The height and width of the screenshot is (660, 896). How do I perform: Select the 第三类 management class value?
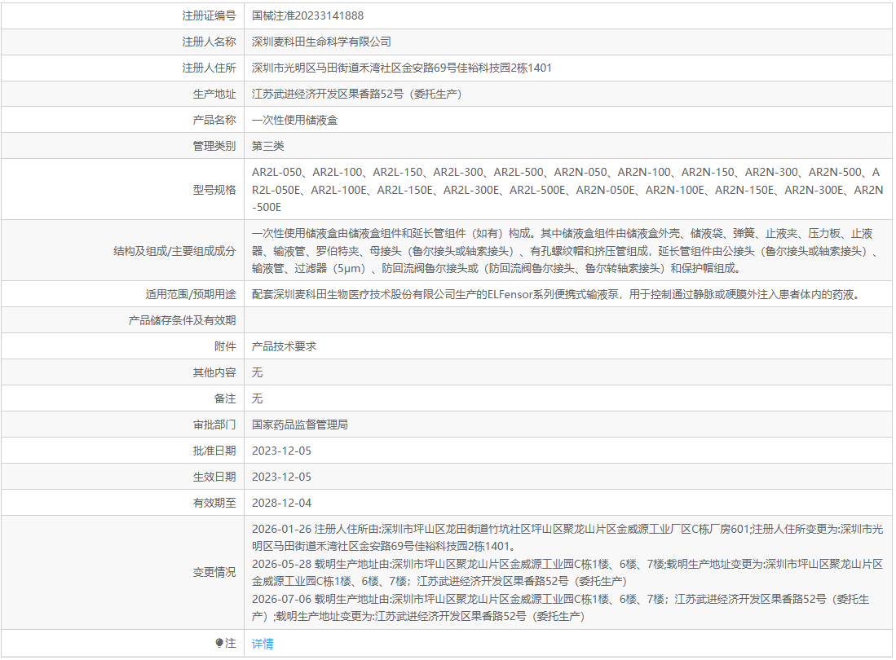point(268,146)
